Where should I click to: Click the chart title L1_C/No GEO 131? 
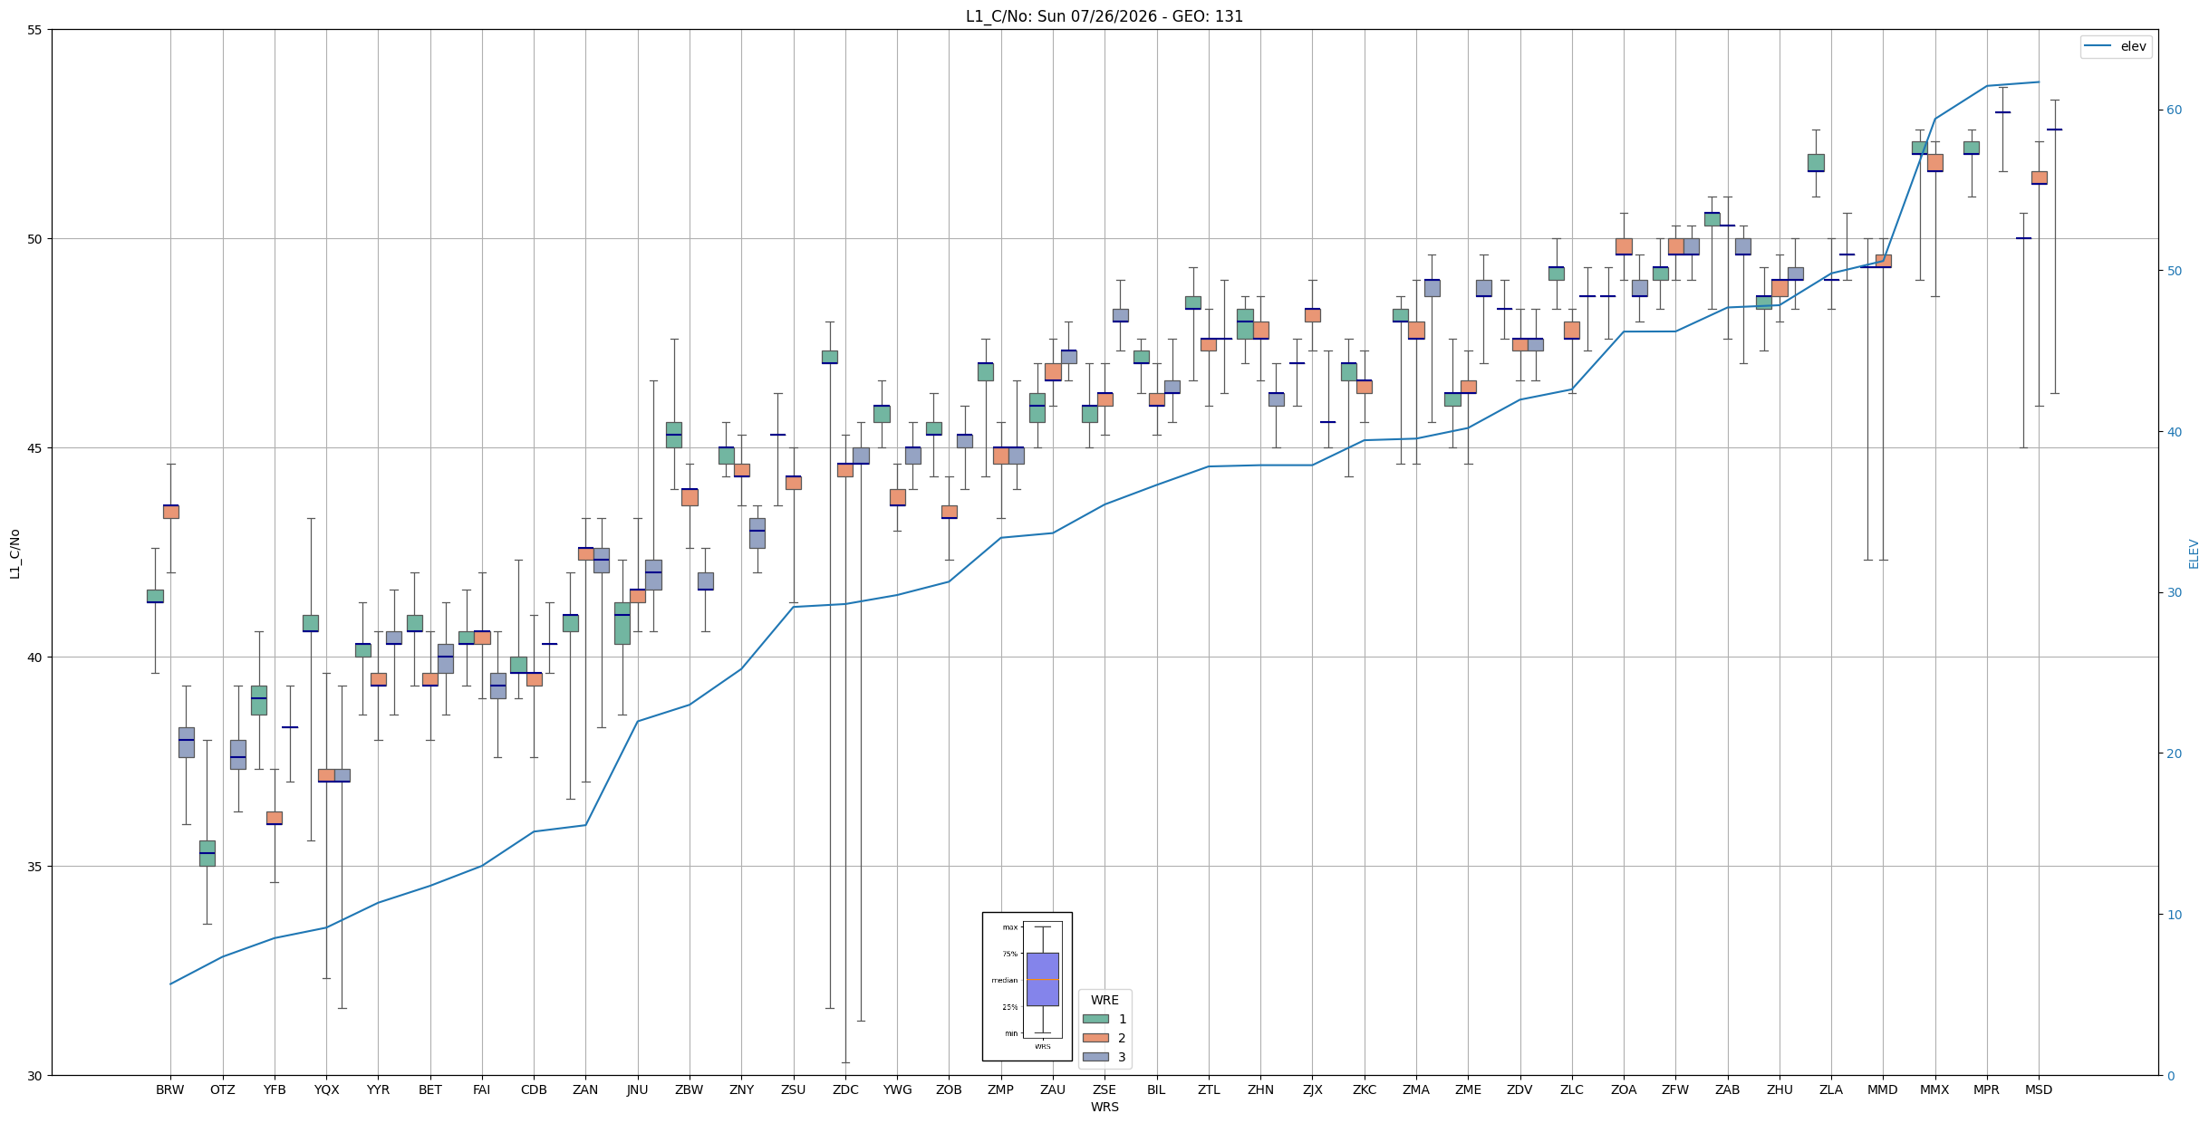[1104, 16]
